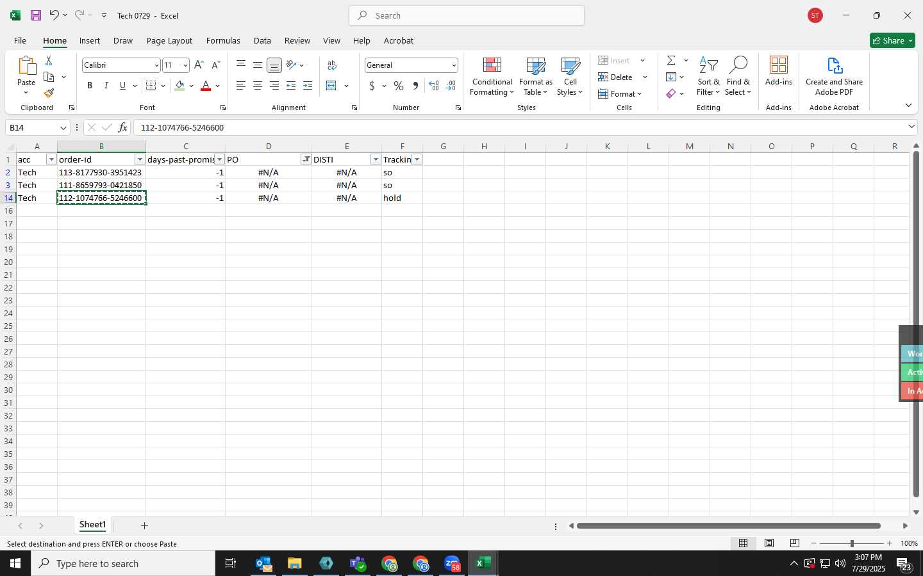Select the Format Painter brush
Screen dimensions: 923x576
click(49, 93)
